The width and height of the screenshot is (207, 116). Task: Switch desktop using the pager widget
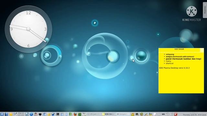pyautogui.click(x=21, y=114)
